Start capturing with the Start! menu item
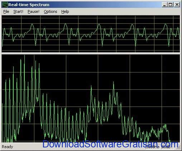This screenshot has width=182, height=151. point(18,11)
